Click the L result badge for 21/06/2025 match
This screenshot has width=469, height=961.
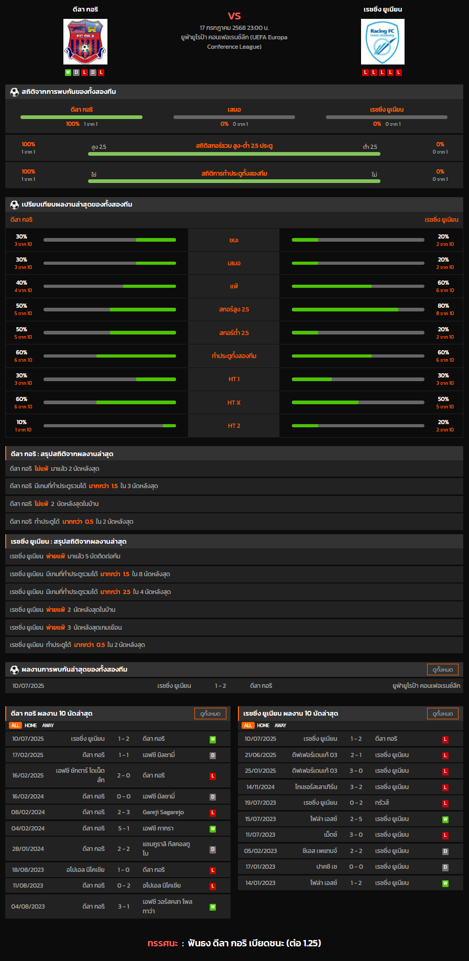click(445, 755)
